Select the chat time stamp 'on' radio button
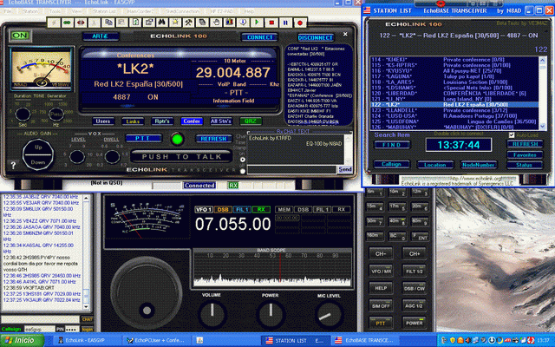 (x=243, y=160)
